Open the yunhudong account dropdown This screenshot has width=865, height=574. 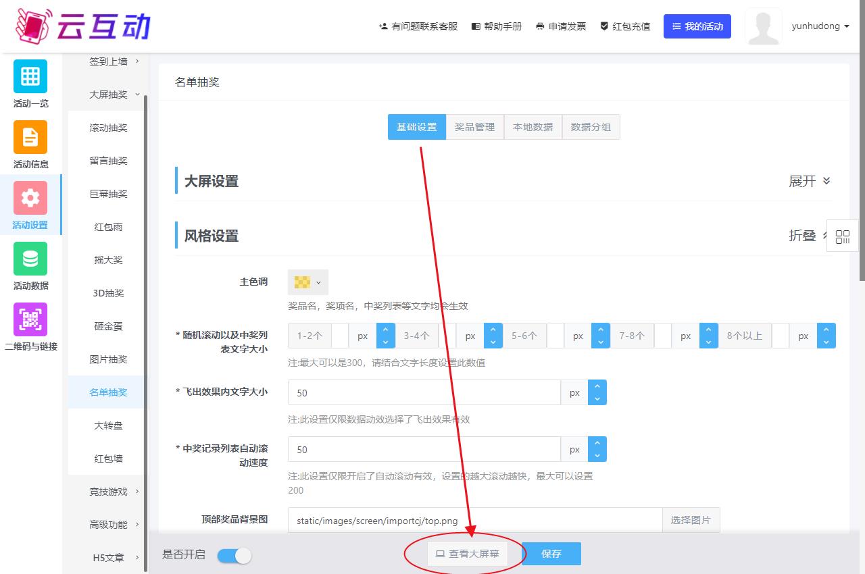click(820, 26)
